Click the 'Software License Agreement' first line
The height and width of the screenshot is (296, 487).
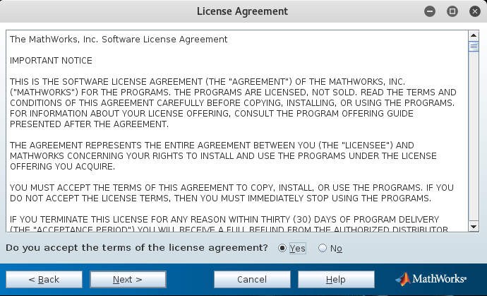coord(119,40)
